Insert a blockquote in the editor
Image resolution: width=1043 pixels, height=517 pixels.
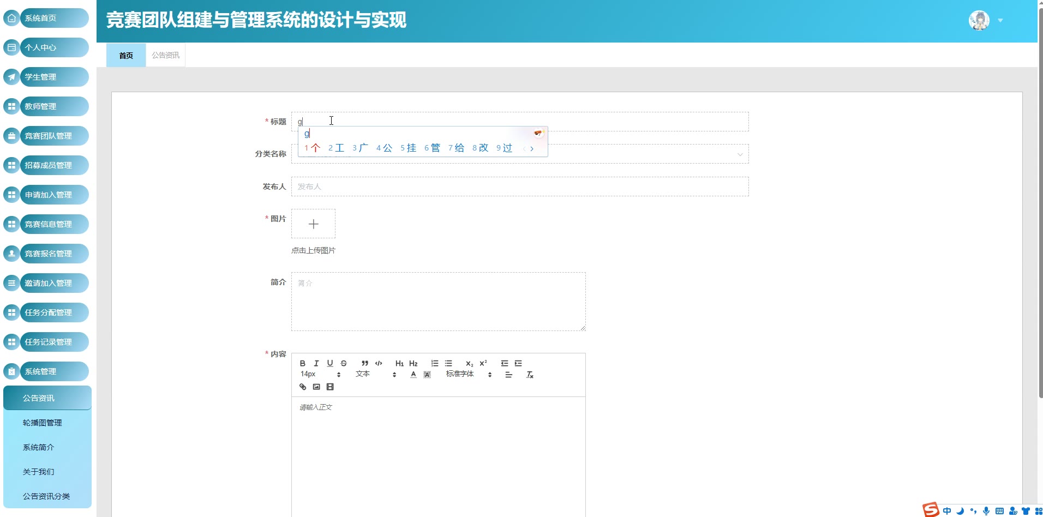[365, 363]
